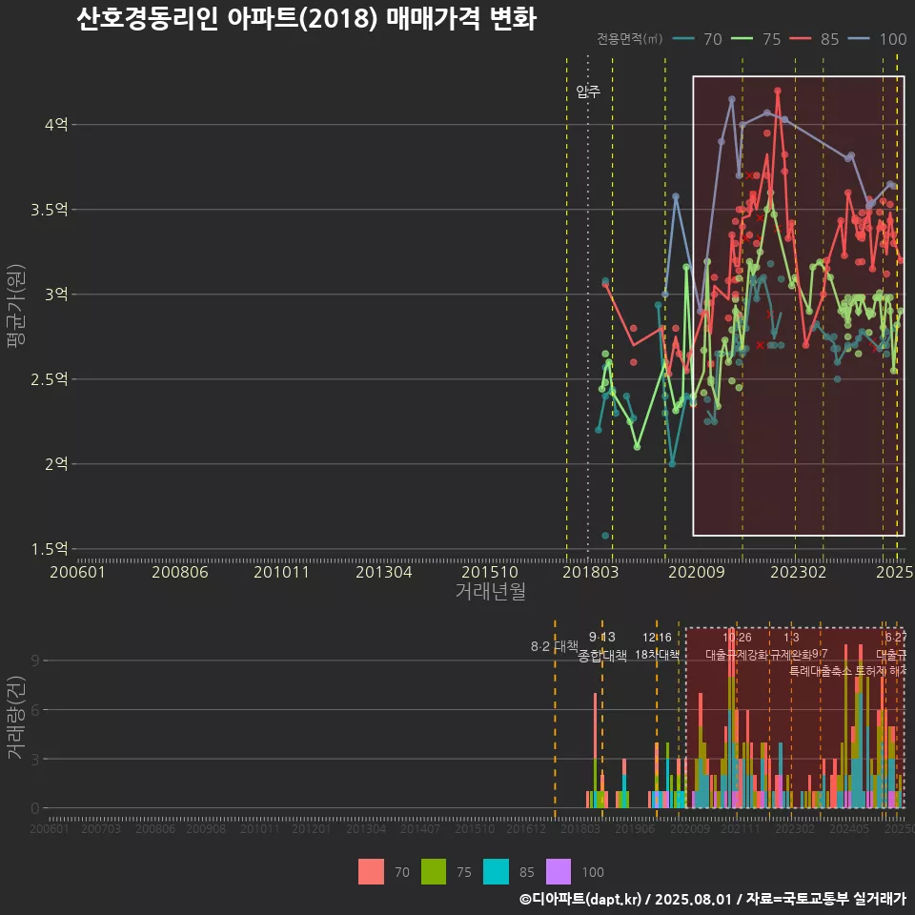Click the 입주 move-in marker label
Viewport: 915px width, 915px height.
[x=588, y=91]
